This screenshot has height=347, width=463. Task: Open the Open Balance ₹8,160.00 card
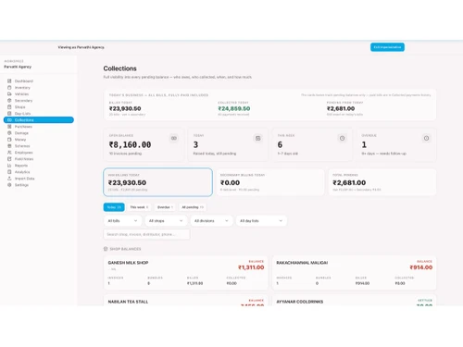(x=144, y=144)
